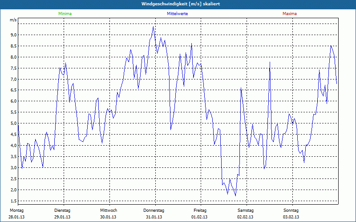
Task: Click the 7,5 y-axis value
Action: coord(14,68)
